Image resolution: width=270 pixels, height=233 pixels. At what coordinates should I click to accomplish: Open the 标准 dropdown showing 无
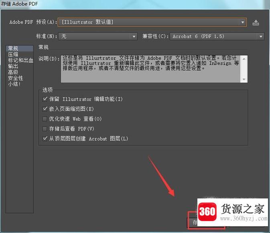[x=98, y=37]
